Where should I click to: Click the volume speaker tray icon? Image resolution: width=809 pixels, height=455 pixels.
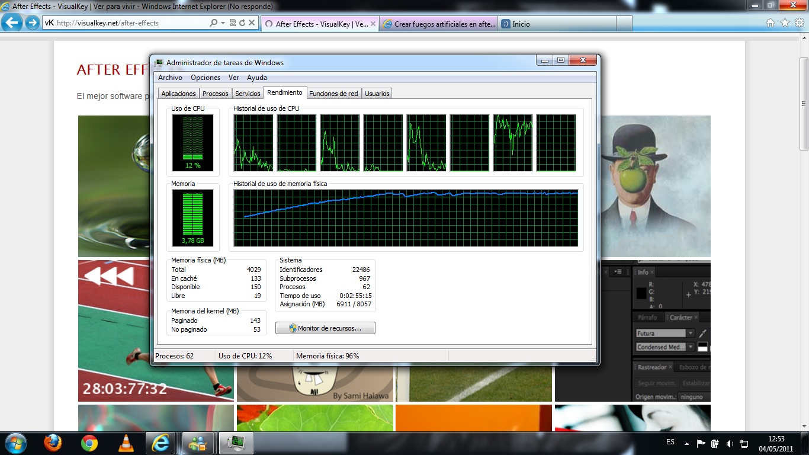coord(730,443)
